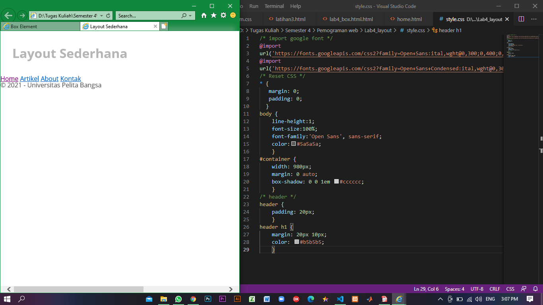The image size is (543, 305).
Task: Click UTF-8 encoding indicator
Action: pos(477,289)
